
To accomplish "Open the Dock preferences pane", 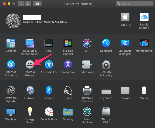I will pyautogui.click(x=49, y=43).
